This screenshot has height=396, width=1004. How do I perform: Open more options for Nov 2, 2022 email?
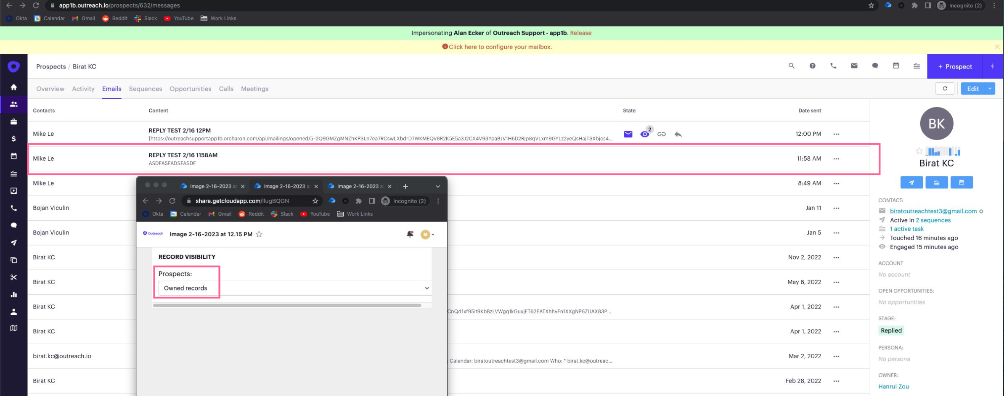coord(836,258)
